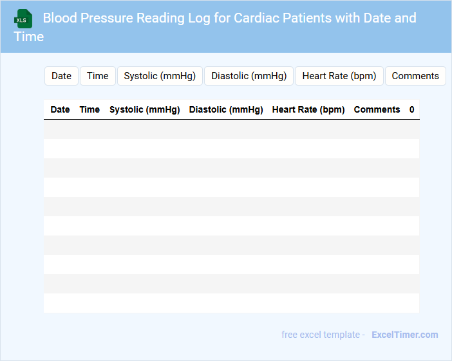Click the Date column header in table

(x=60, y=109)
